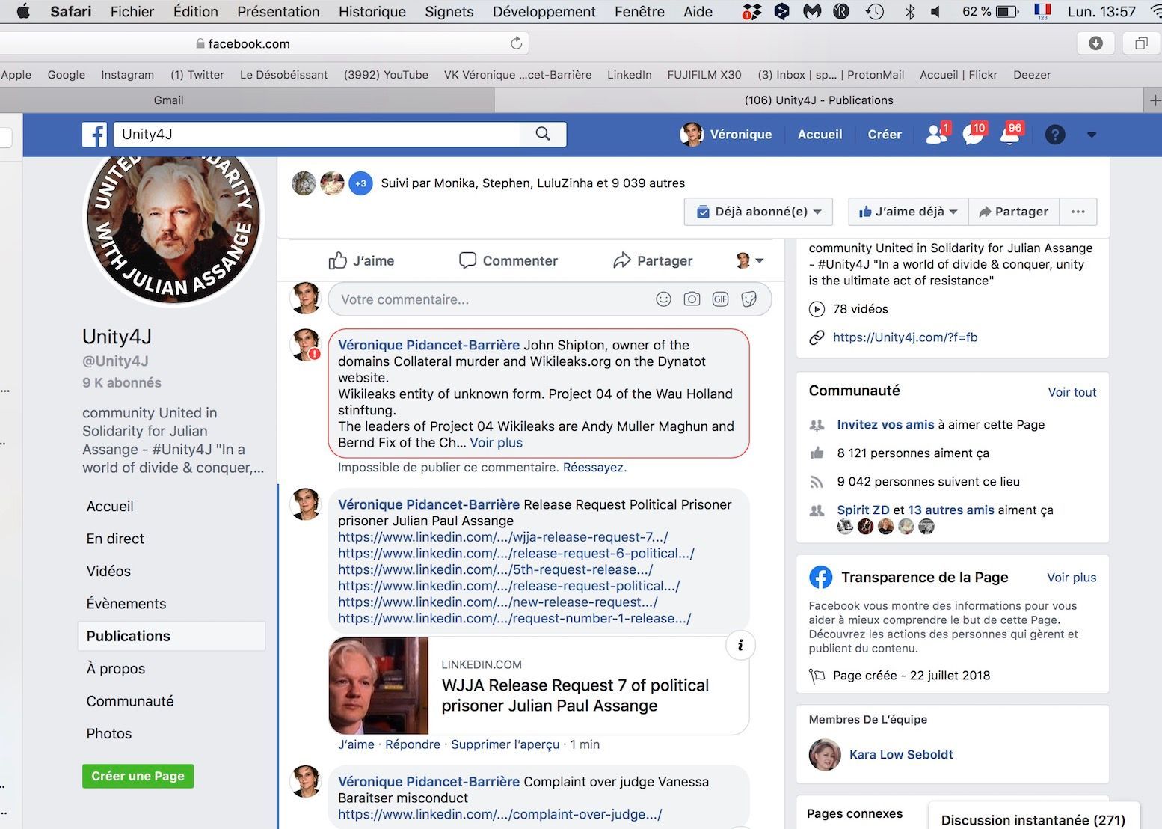
Task: Insert emoji in comment box
Action: (663, 299)
